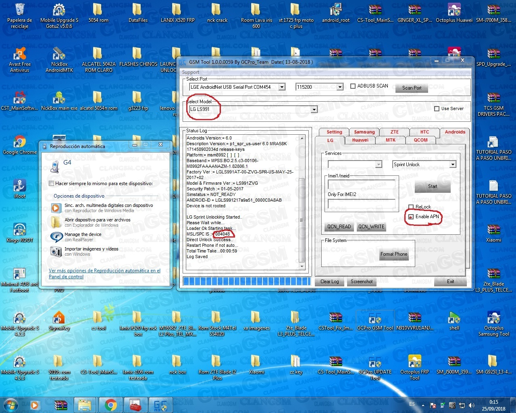Open the volume icon in system tray
This screenshot has width=516, height=413.
(471, 405)
